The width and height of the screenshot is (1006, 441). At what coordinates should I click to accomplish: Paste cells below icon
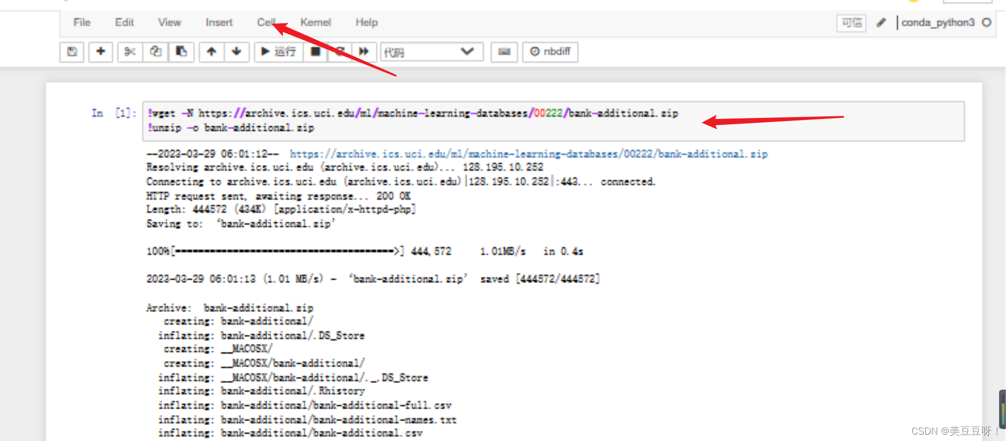181,52
